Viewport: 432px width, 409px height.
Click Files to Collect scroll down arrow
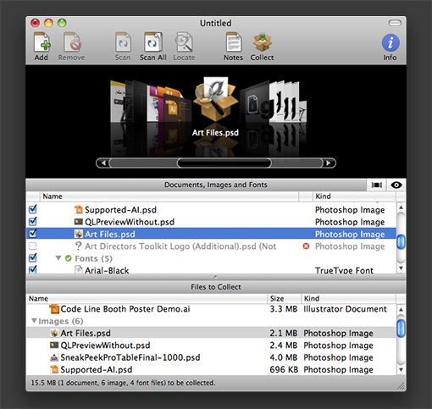pyautogui.click(x=401, y=369)
